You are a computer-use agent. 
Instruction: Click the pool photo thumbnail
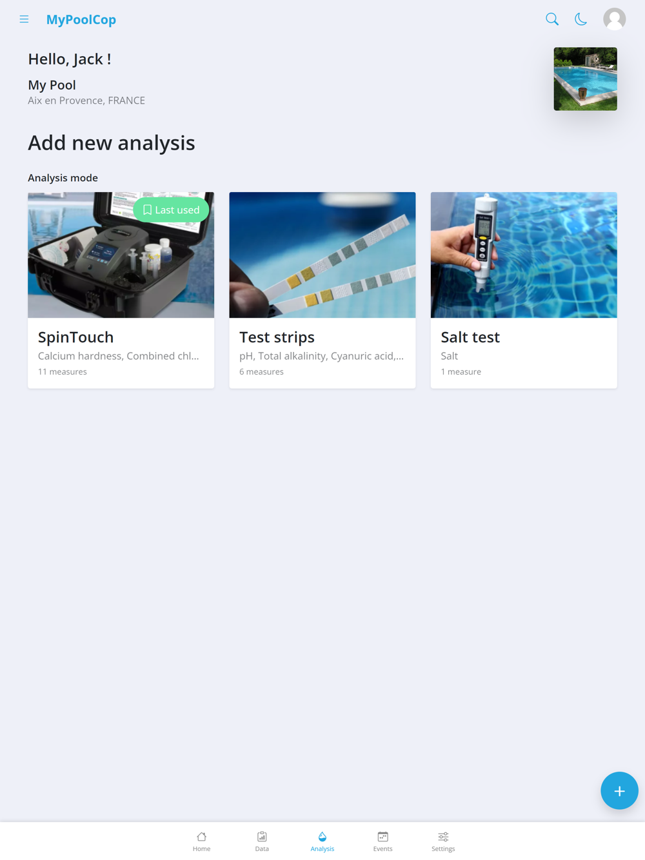pyautogui.click(x=585, y=79)
